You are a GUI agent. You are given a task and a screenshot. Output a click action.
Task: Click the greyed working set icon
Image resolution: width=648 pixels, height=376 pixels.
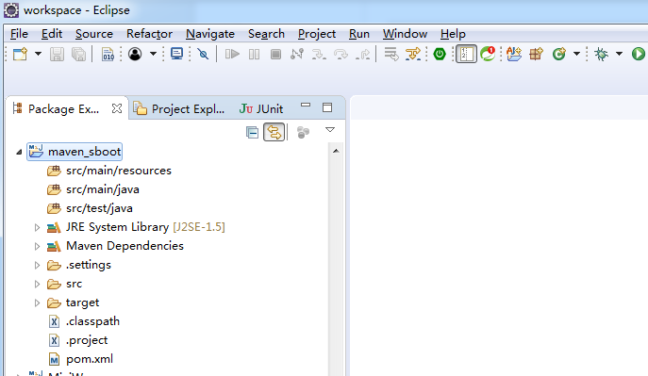[x=303, y=133]
